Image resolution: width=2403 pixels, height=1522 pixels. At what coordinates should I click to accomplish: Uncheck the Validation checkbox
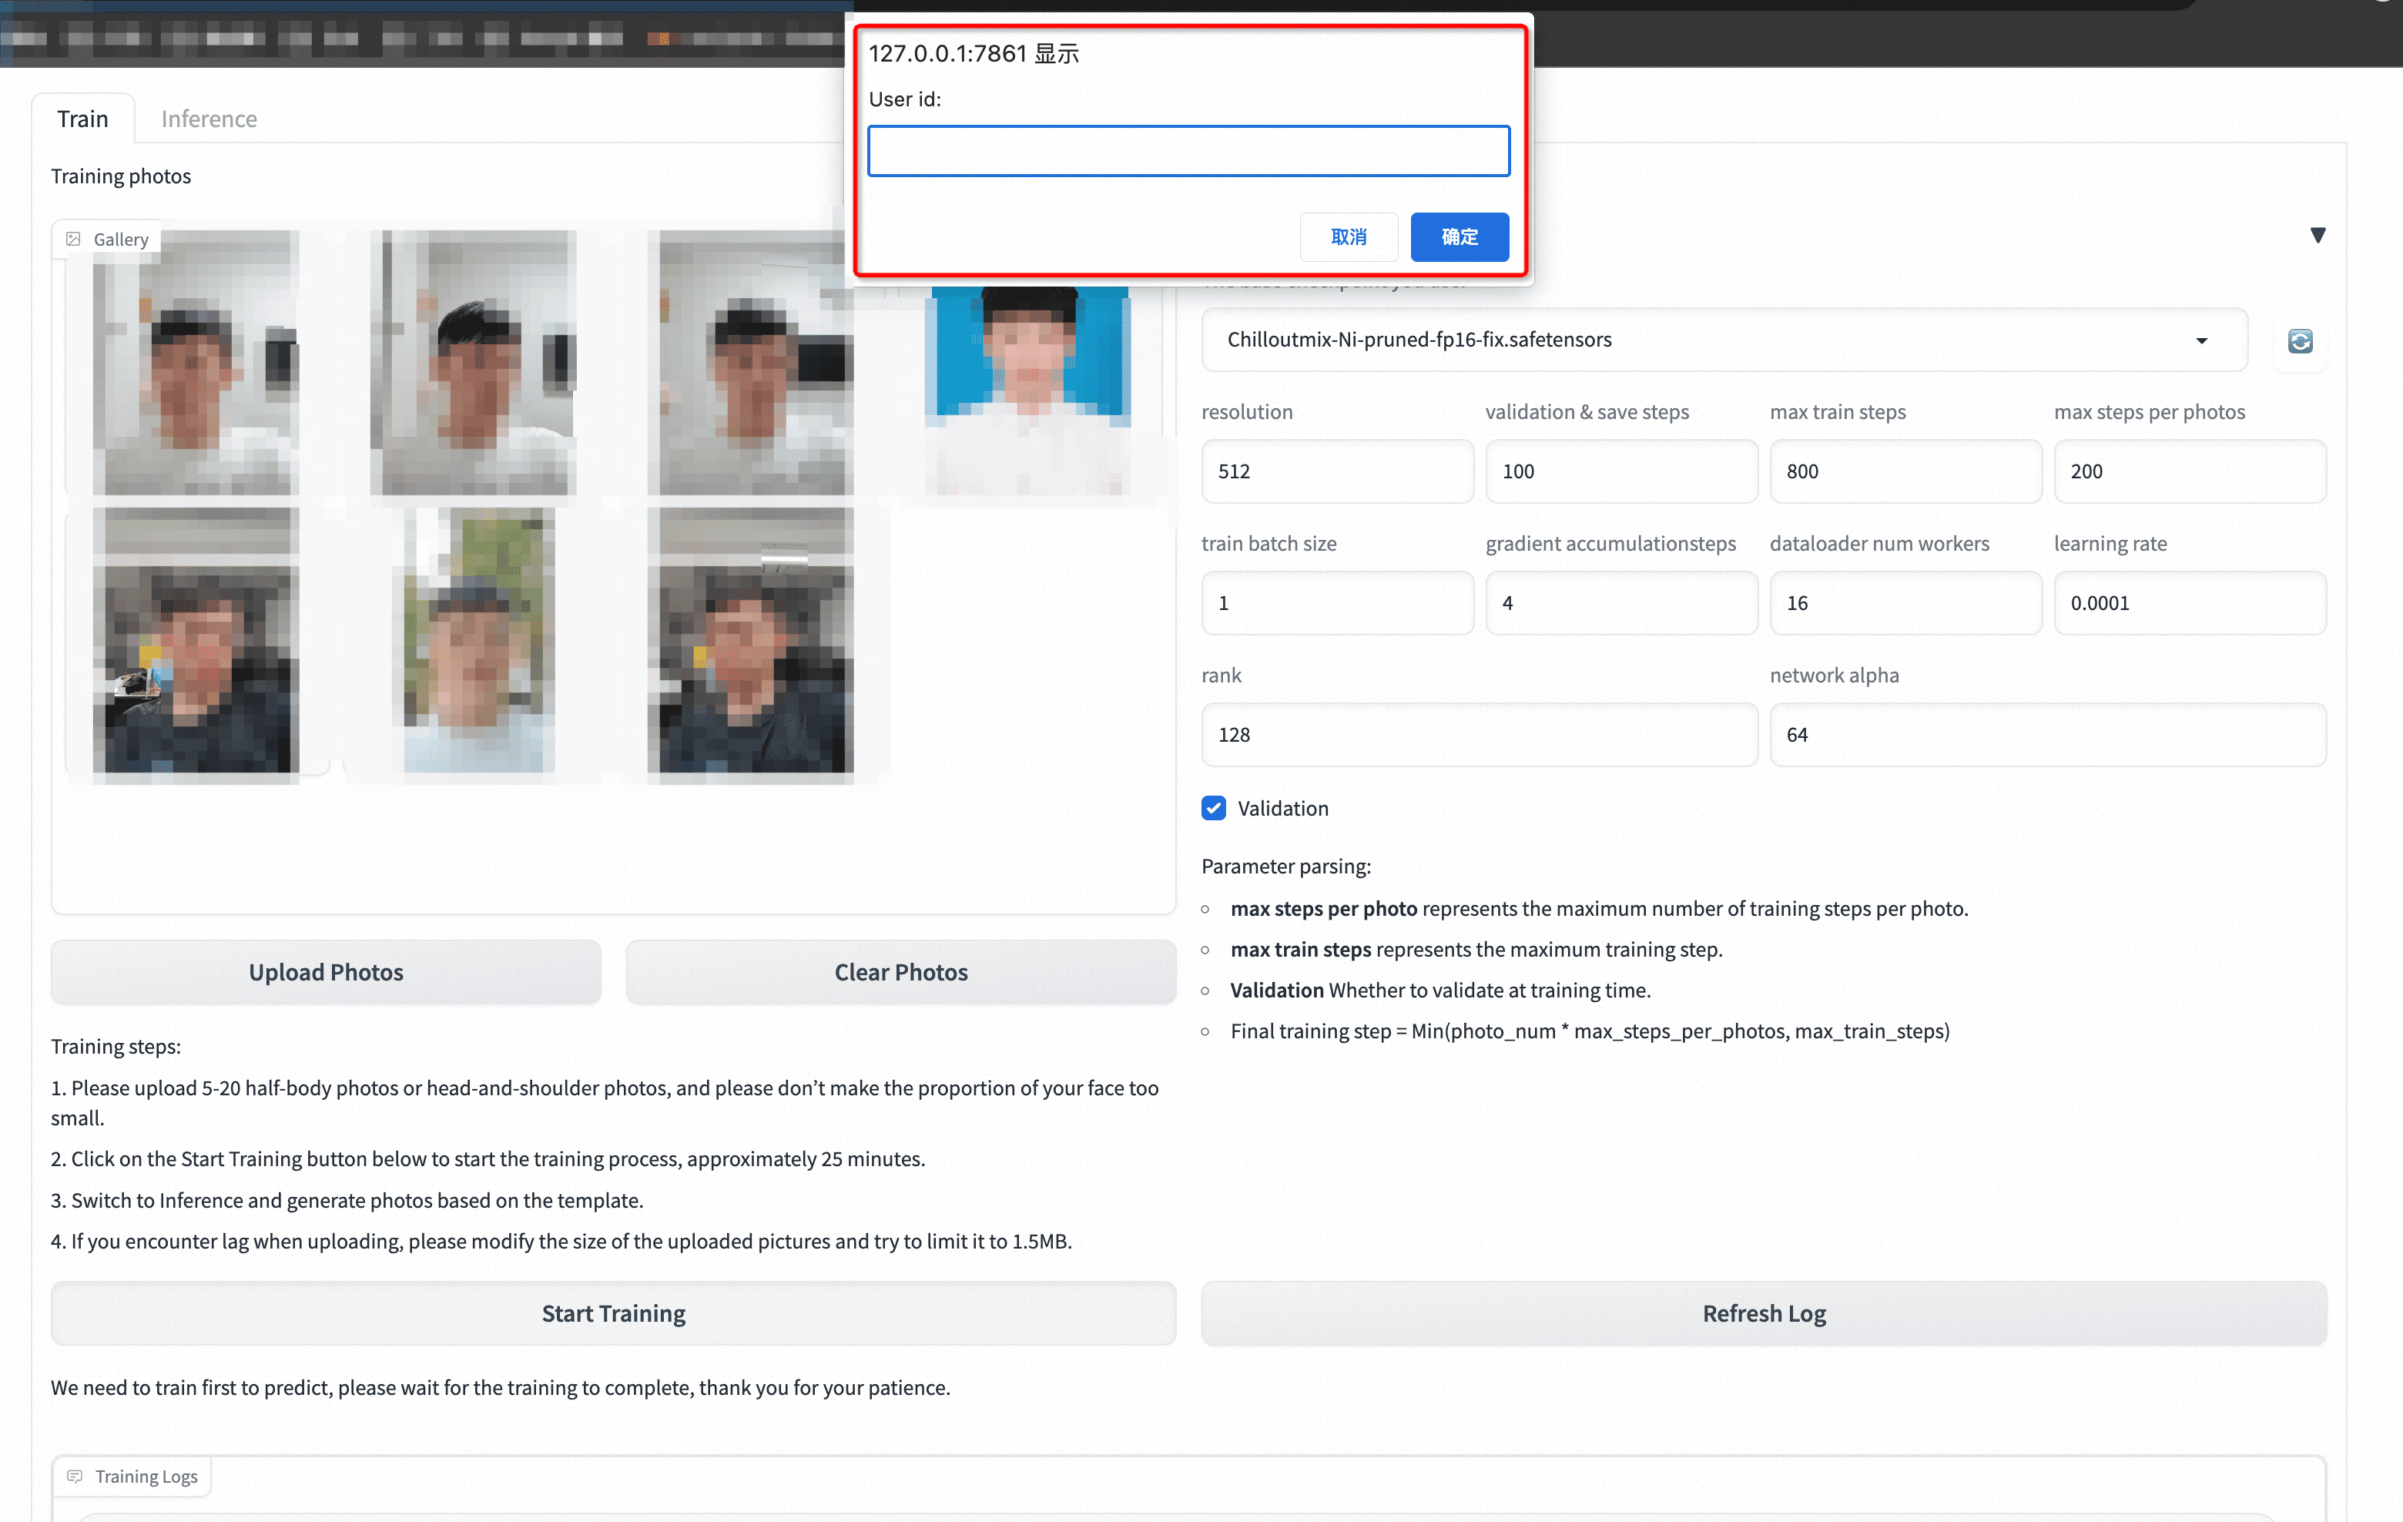1214,807
